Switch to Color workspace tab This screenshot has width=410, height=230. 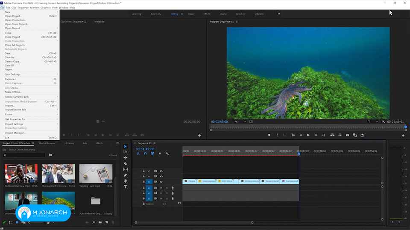click(191, 14)
